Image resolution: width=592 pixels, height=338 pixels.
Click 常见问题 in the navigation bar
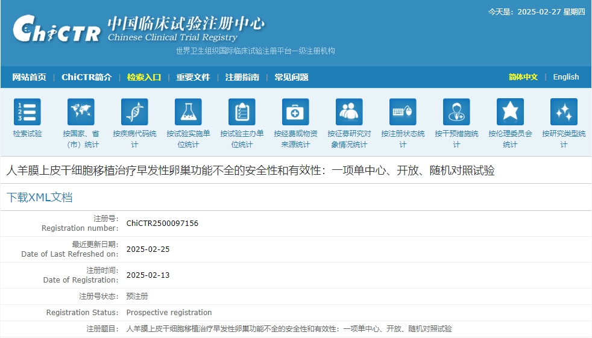click(x=291, y=77)
